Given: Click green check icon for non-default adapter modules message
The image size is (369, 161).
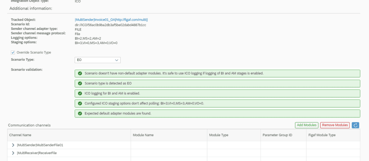Looking at the screenshot, I should point(80,73).
